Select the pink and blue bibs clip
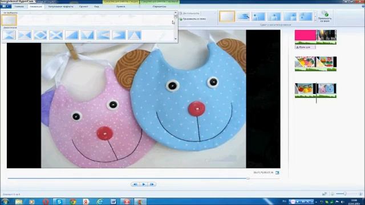 (x=327, y=89)
